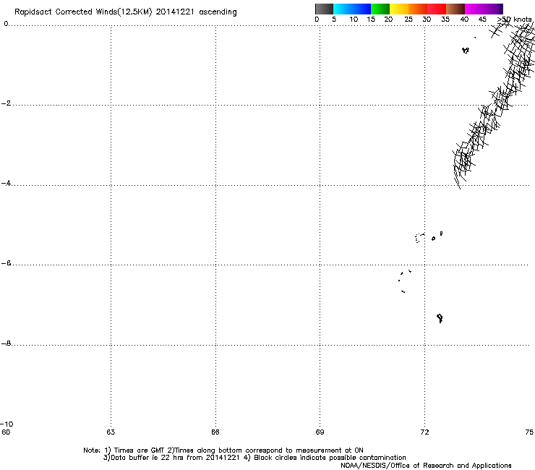Viewport: 535px width, 470px height.
Task: Click the longitude axis label '63'
Action: (x=111, y=432)
